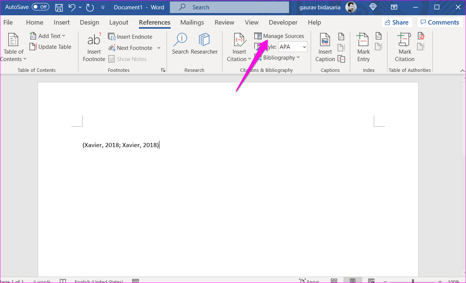Click the Insert Index icon
The height and width of the screenshot is (283, 466).
pyautogui.click(x=378, y=36)
